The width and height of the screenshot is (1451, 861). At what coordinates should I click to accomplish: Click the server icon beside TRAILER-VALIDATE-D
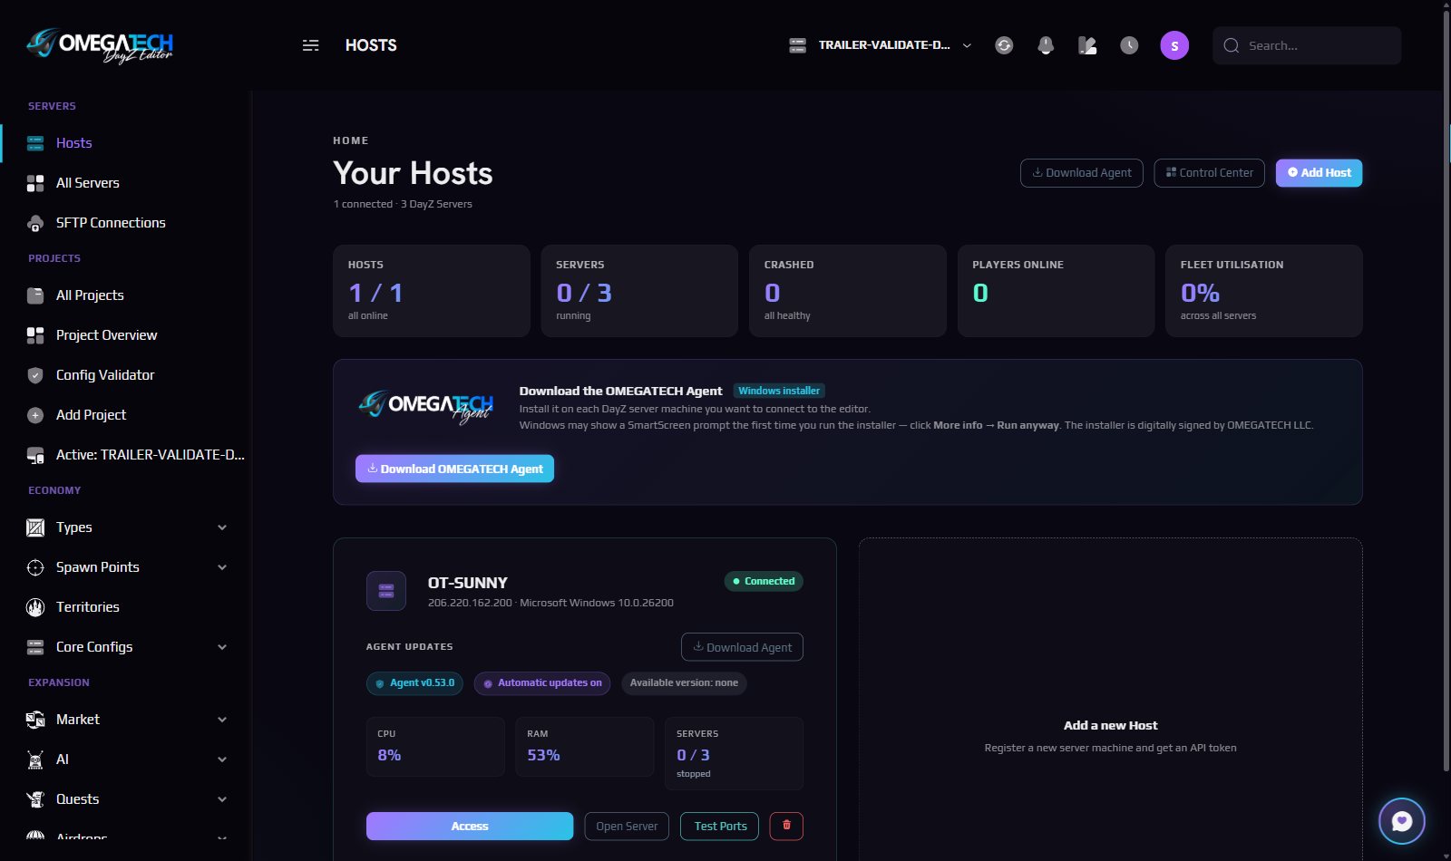pos(797,45)
